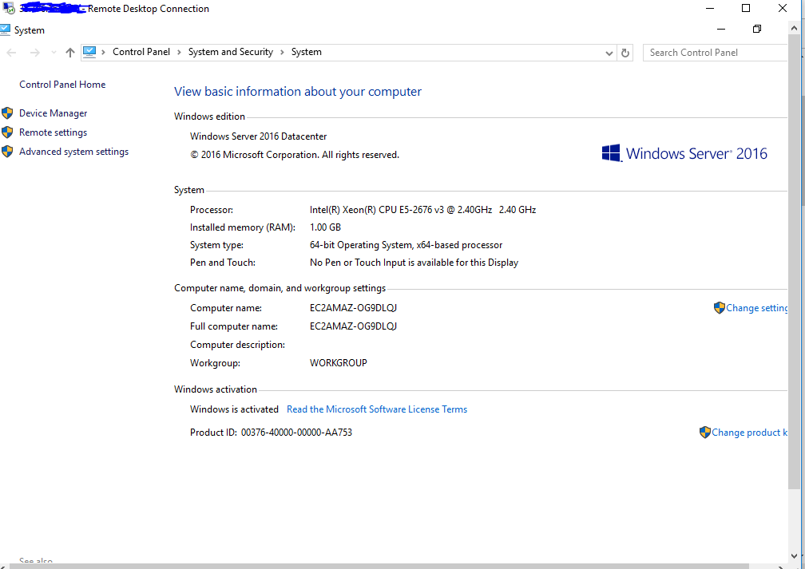This screenshot has height=569, width=805.
Task: Select System and Security breadcrumb
Action: tap(230, 52)
